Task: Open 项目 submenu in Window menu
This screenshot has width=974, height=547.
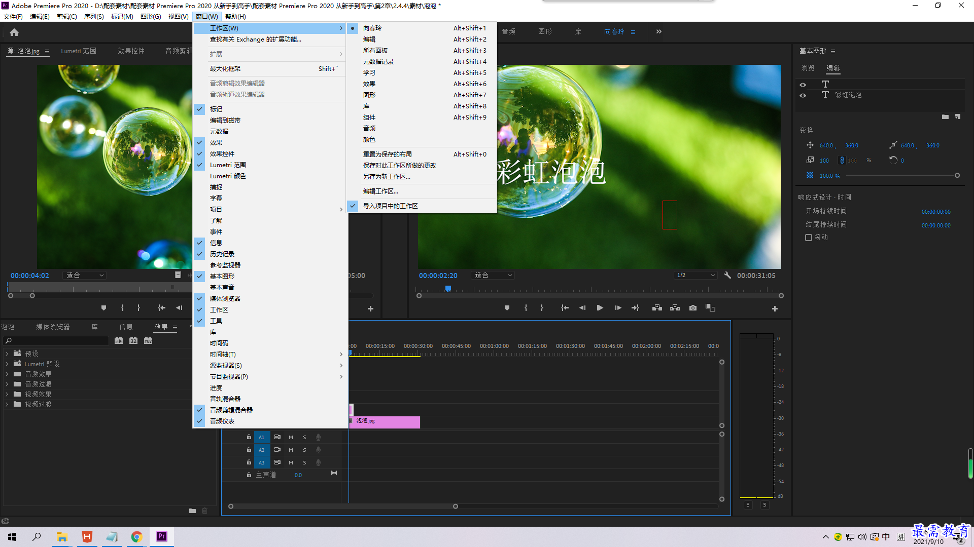Action: pyautogui.click(x=269, y=209)
